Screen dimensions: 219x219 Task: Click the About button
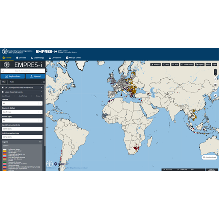(208, 65)
